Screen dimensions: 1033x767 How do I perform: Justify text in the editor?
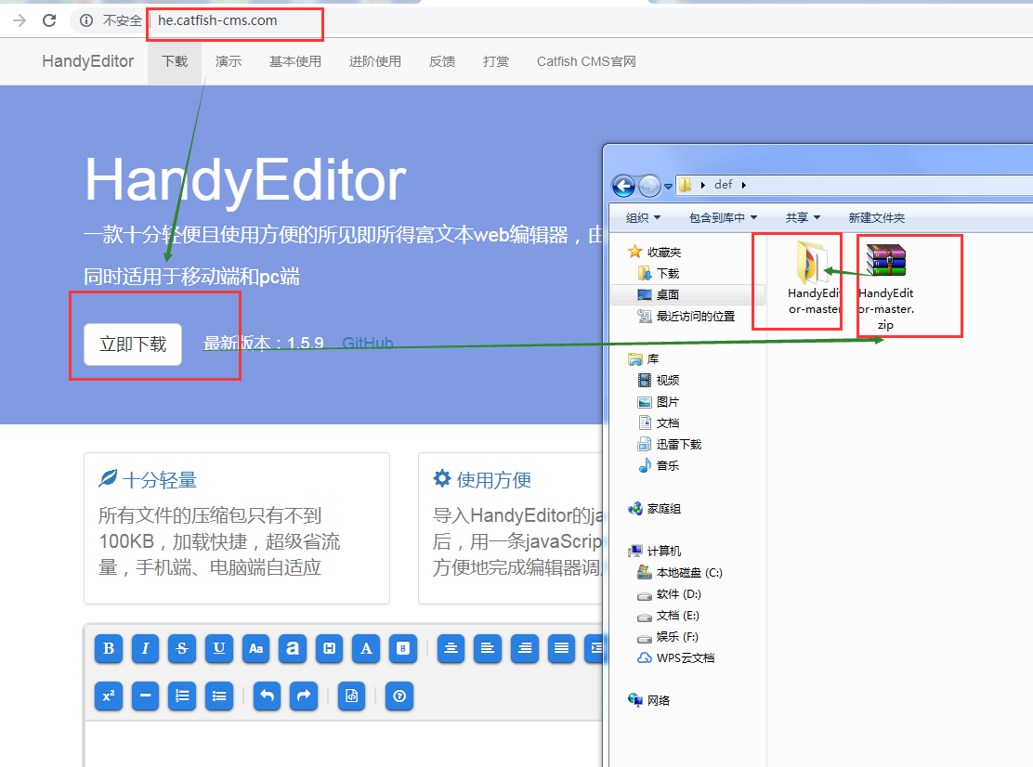pyautogui.click(x=562, y=648)
